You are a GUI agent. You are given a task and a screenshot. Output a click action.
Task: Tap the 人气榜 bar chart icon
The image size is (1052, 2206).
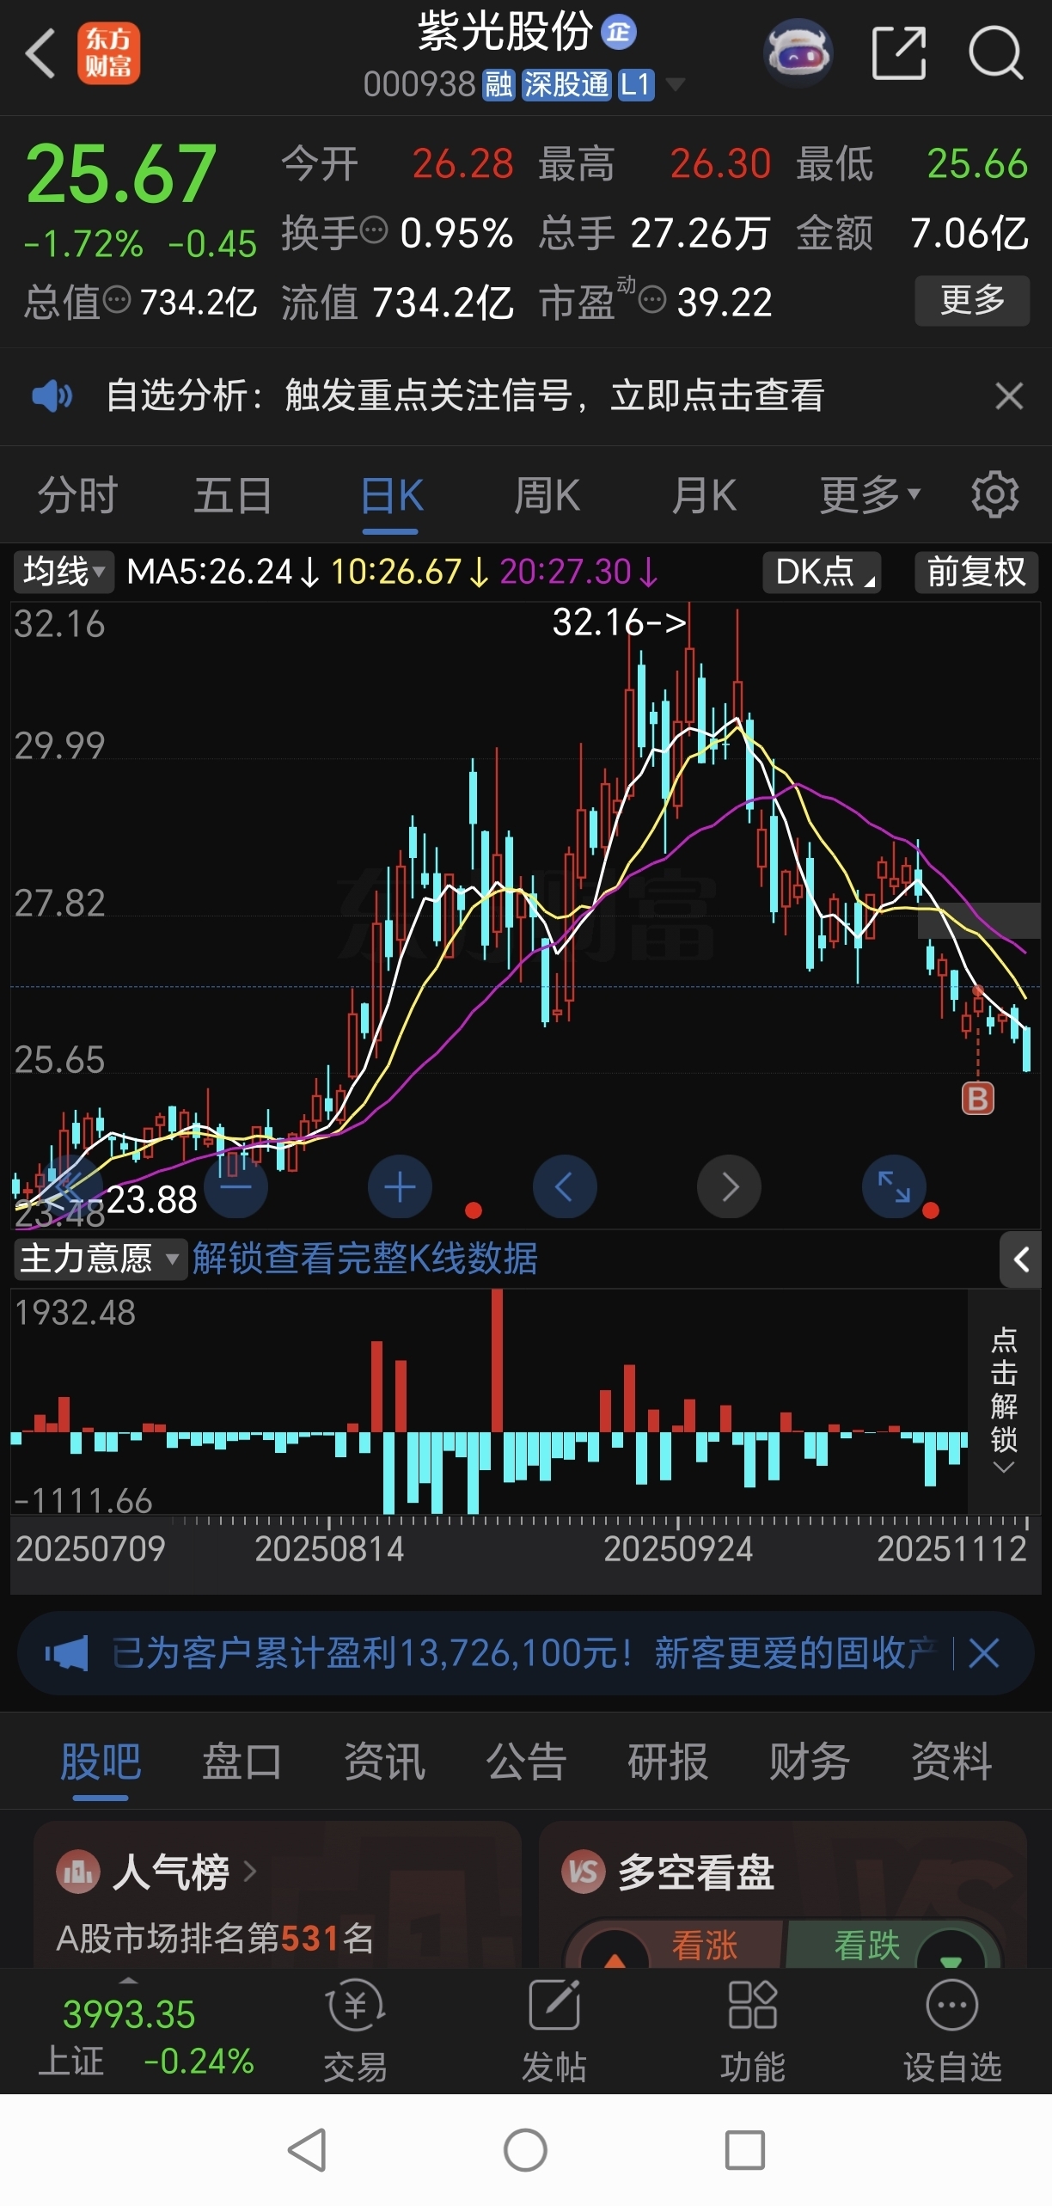coord(78,1871)
